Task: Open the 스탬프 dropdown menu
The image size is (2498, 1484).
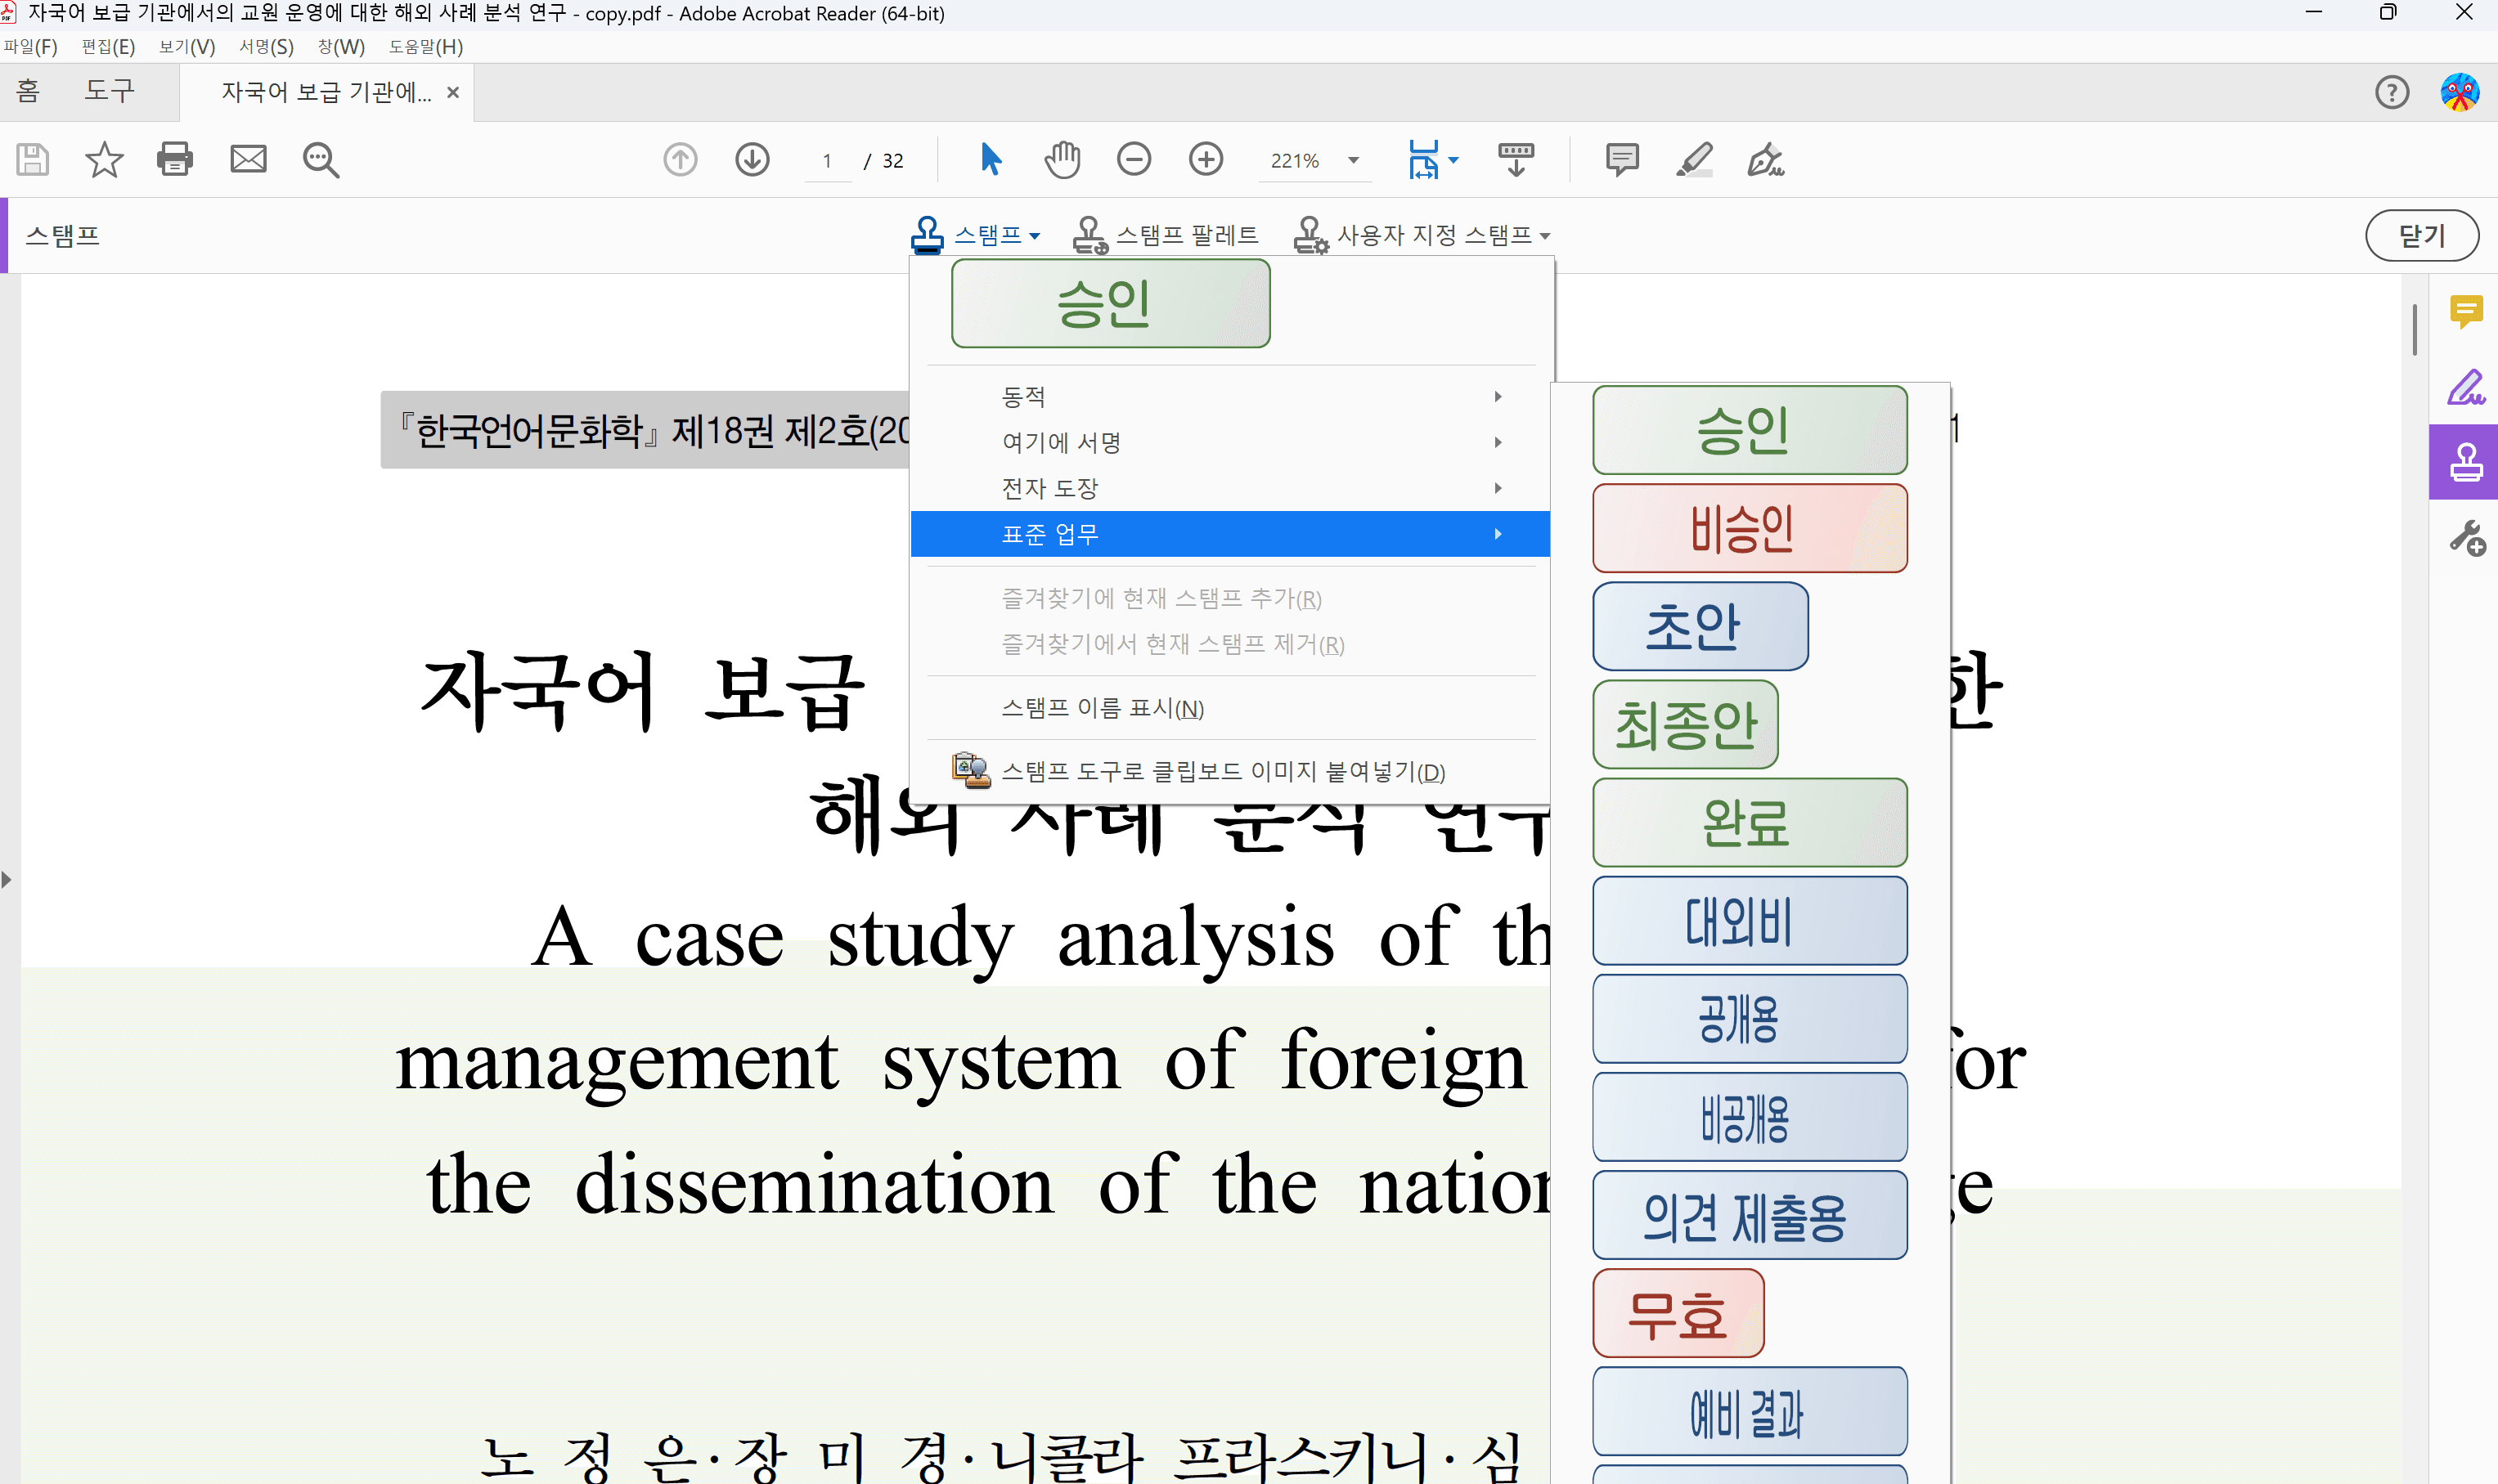Action: tap(975, 235)
